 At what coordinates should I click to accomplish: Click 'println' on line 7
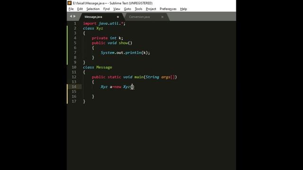pos(134,52)
